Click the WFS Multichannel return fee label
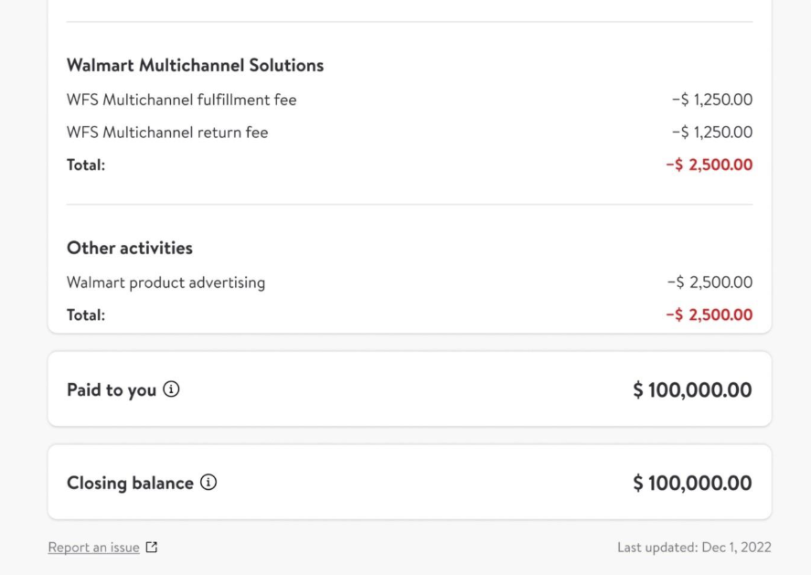Image resolution: width=811 pixels, height=575 pixels. click(x=167, y=133)
